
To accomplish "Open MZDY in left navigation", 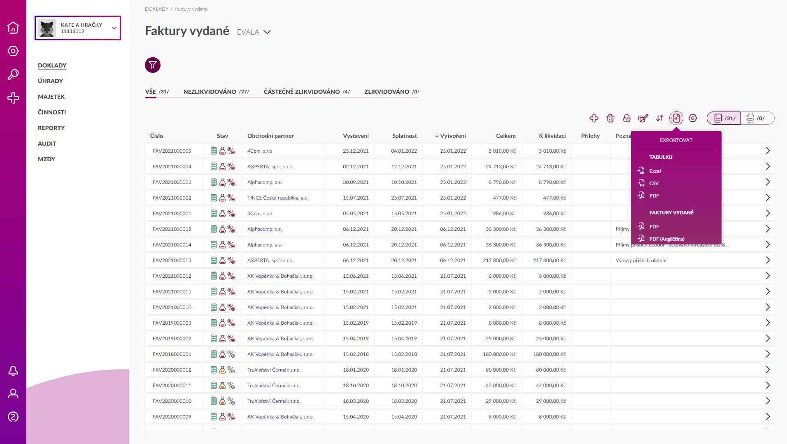I will tap(47, 159).
